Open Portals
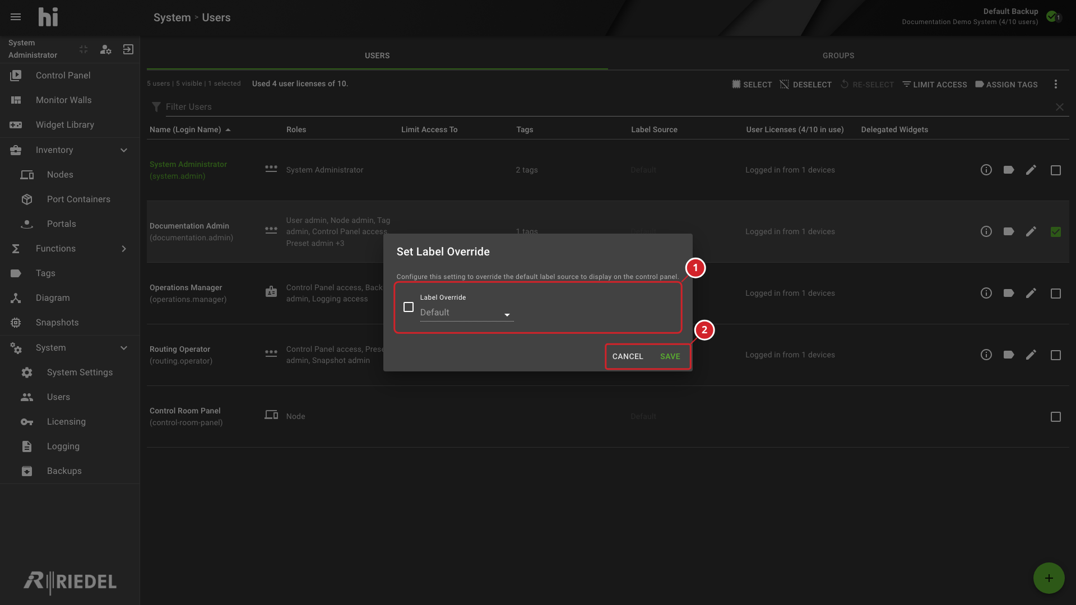The height and width of the screenshot is (605, 1076). coord(69,224)
